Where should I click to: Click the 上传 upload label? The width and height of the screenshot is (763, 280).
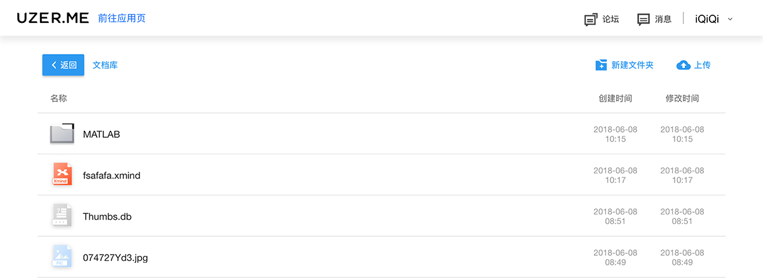(703, 65)
